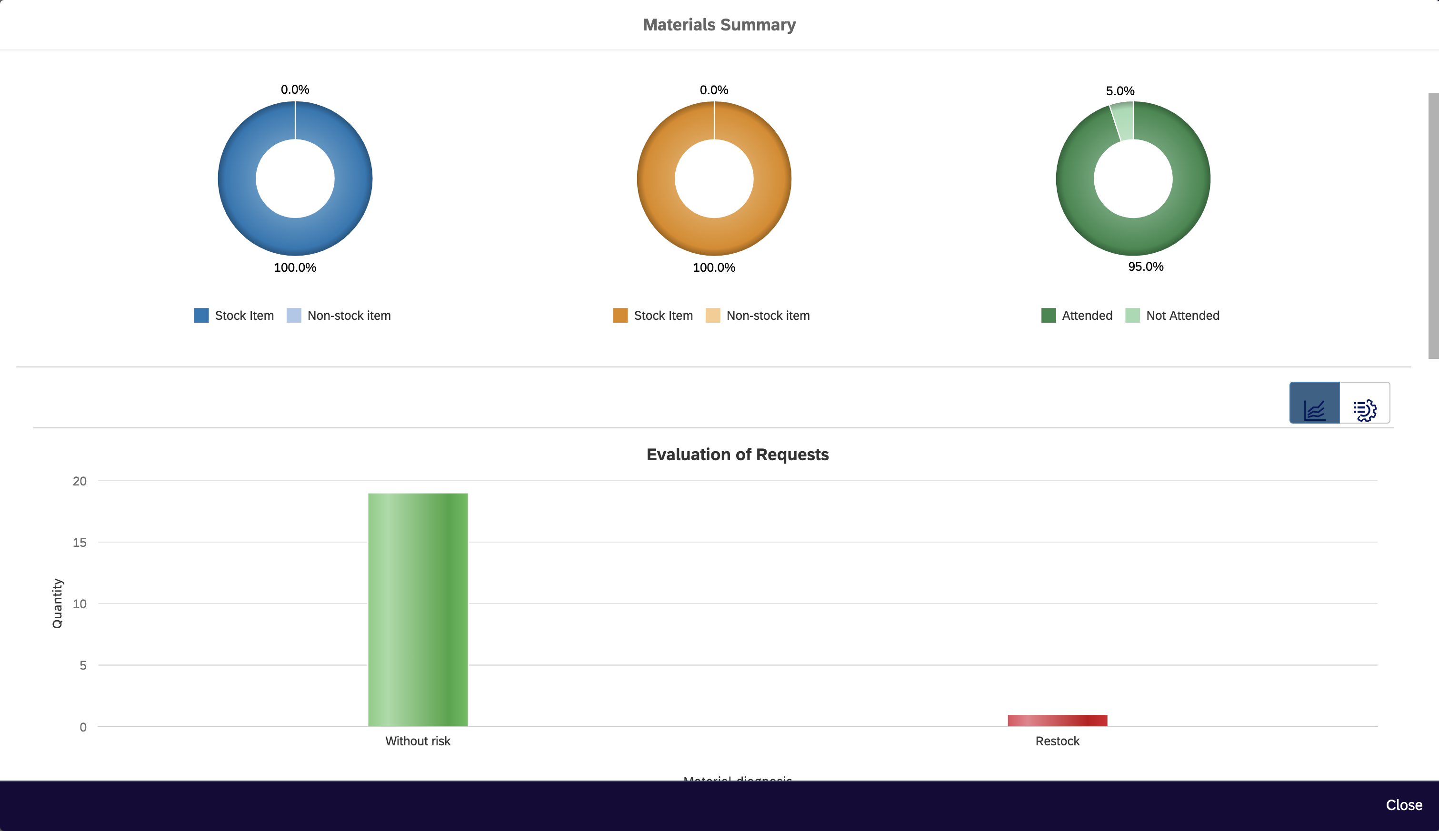Image resolution: width=1439 pixels, height=831 pixels.
Task: Switch to the line chart view
Action: click(1314, 404)
